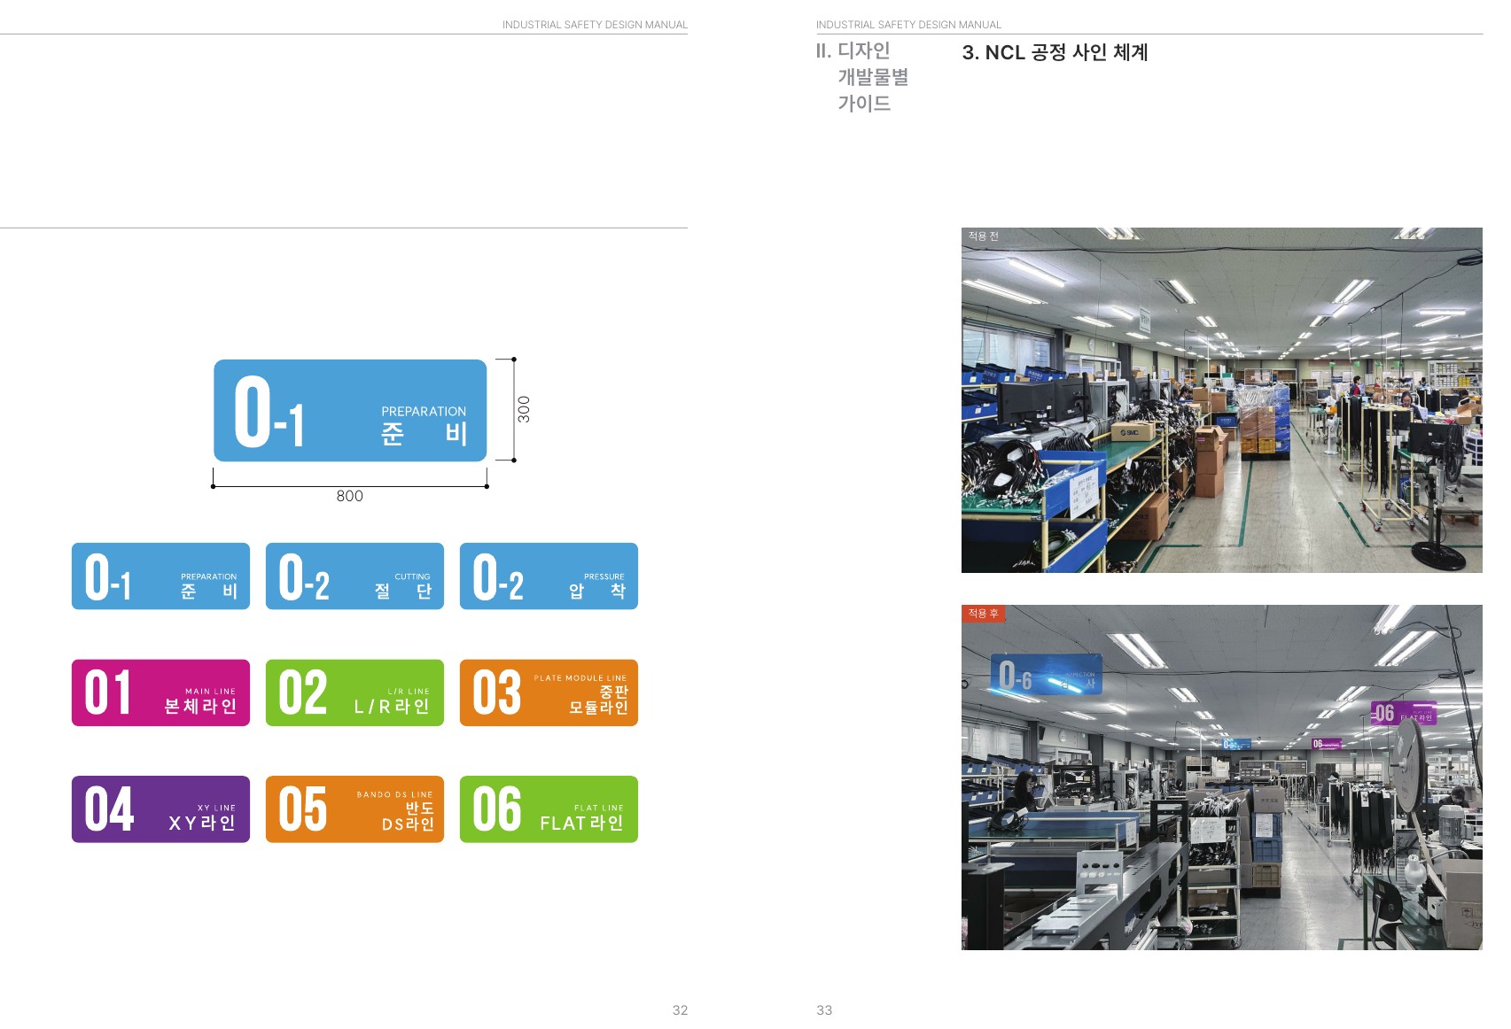Click the green 06 FLAT LINE sign

click(549, 809)
